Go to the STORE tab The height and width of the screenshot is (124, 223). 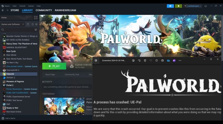[x=15, y=10]
